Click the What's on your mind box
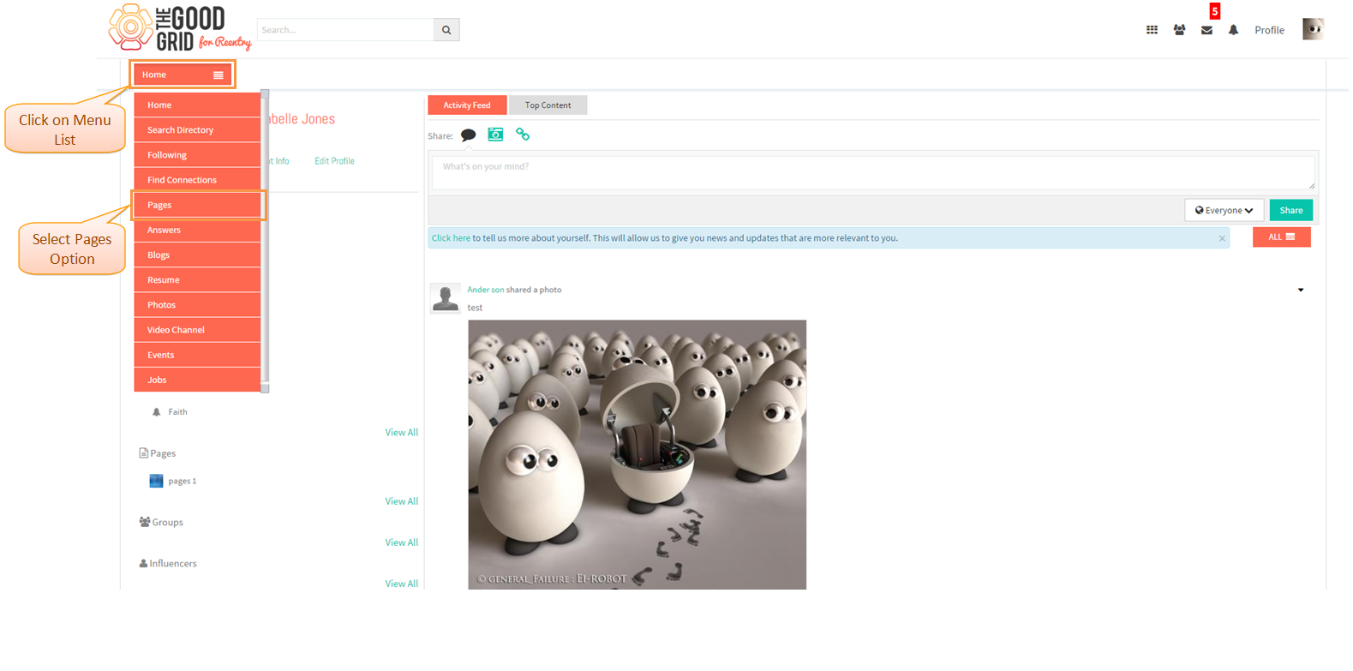Image resolution: width=1353 pixels, height=671 pixels. click(873, 172)
